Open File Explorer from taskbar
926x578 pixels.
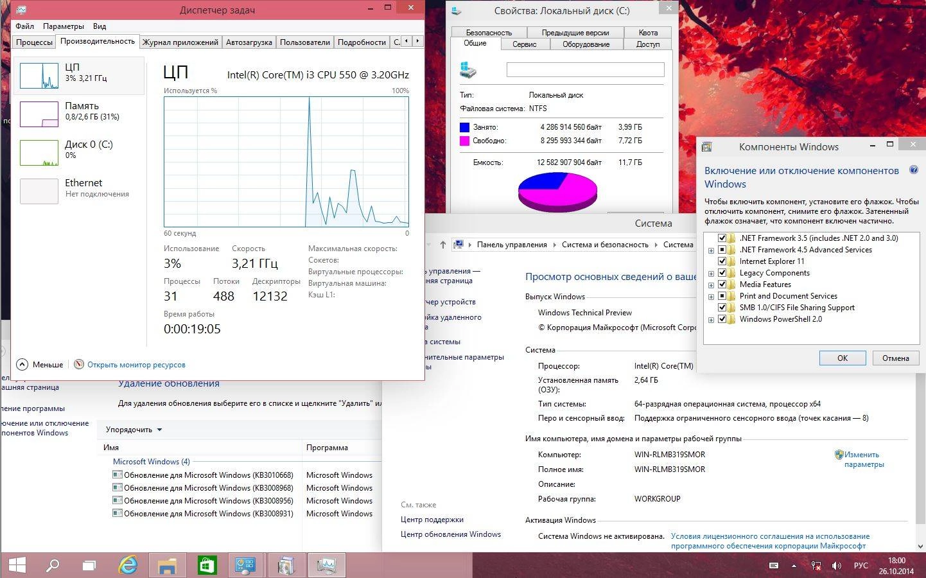[167, 566]
